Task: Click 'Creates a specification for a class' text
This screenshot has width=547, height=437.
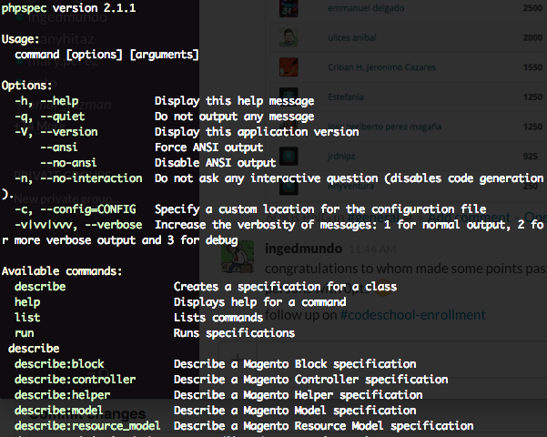Action: click(286, 287)
